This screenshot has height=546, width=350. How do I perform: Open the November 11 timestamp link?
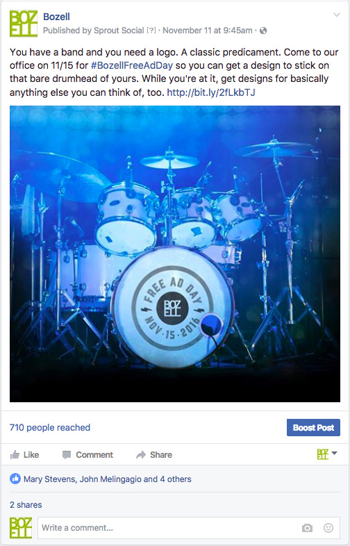coord(208,31)
